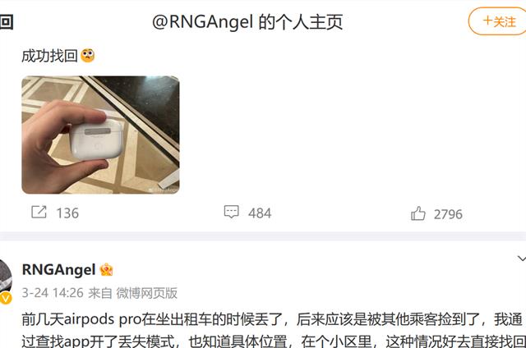Expand the post options chevron
The image size is (526, 348).
coord(522,259)
